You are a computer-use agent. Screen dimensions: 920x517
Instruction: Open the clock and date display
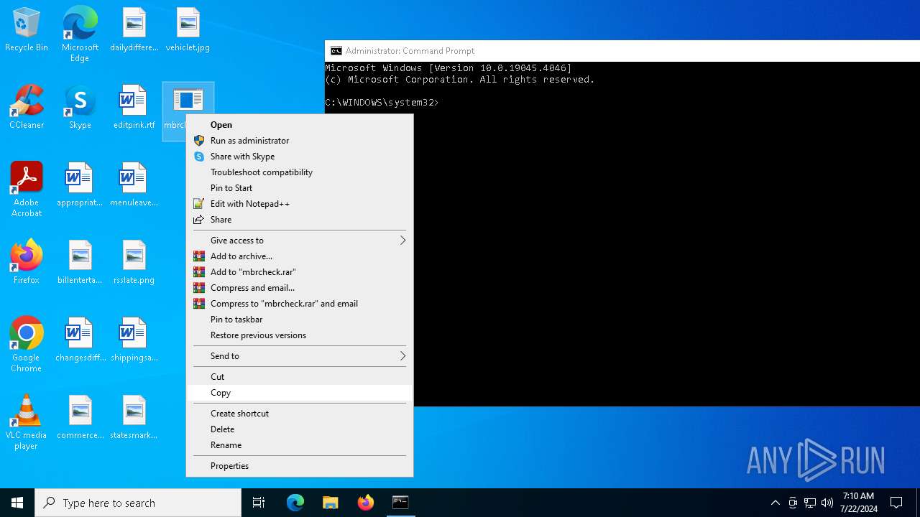(x=858, y=503)
